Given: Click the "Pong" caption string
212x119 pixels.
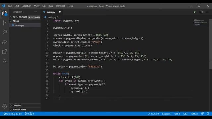Looking at the screenshot, I should [x=96, y=42].
